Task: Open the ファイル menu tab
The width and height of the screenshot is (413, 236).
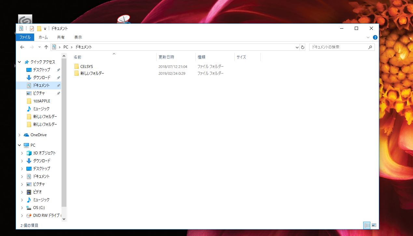Action: point(25,37)
